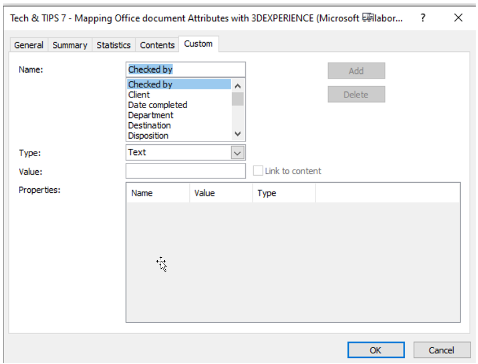Confirm with the OK button
478x364 pixels.
pos(376,350)
